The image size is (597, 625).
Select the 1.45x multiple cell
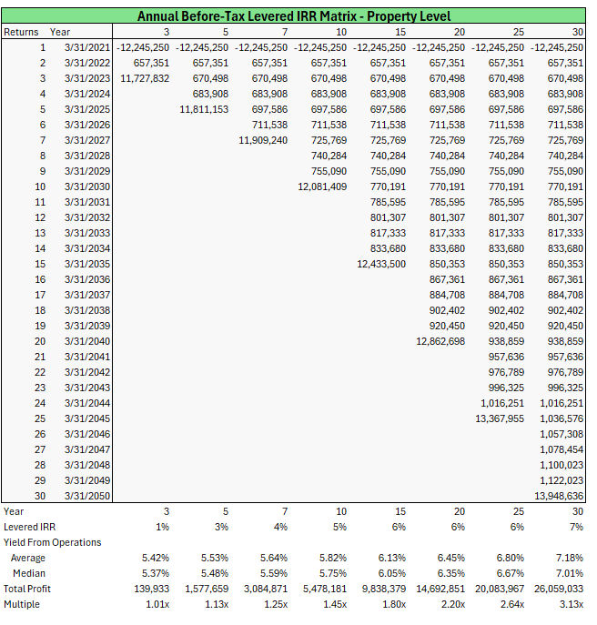335,604
